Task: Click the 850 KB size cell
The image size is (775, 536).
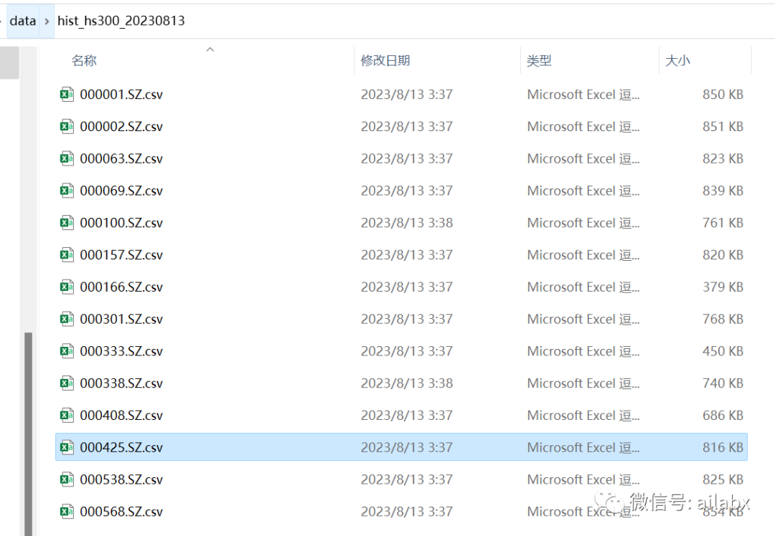Action: pyautogui.click(x=723, y=95)
